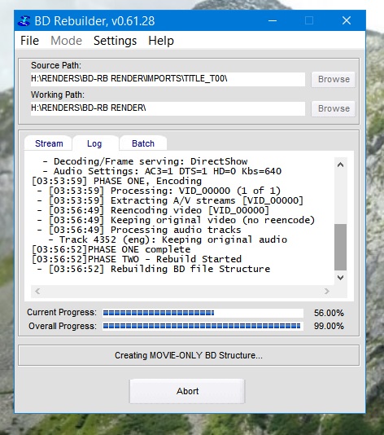Click the horizontal scroll right arrow
The width and height of the screenshot is (384, 435).
[327, 291]
